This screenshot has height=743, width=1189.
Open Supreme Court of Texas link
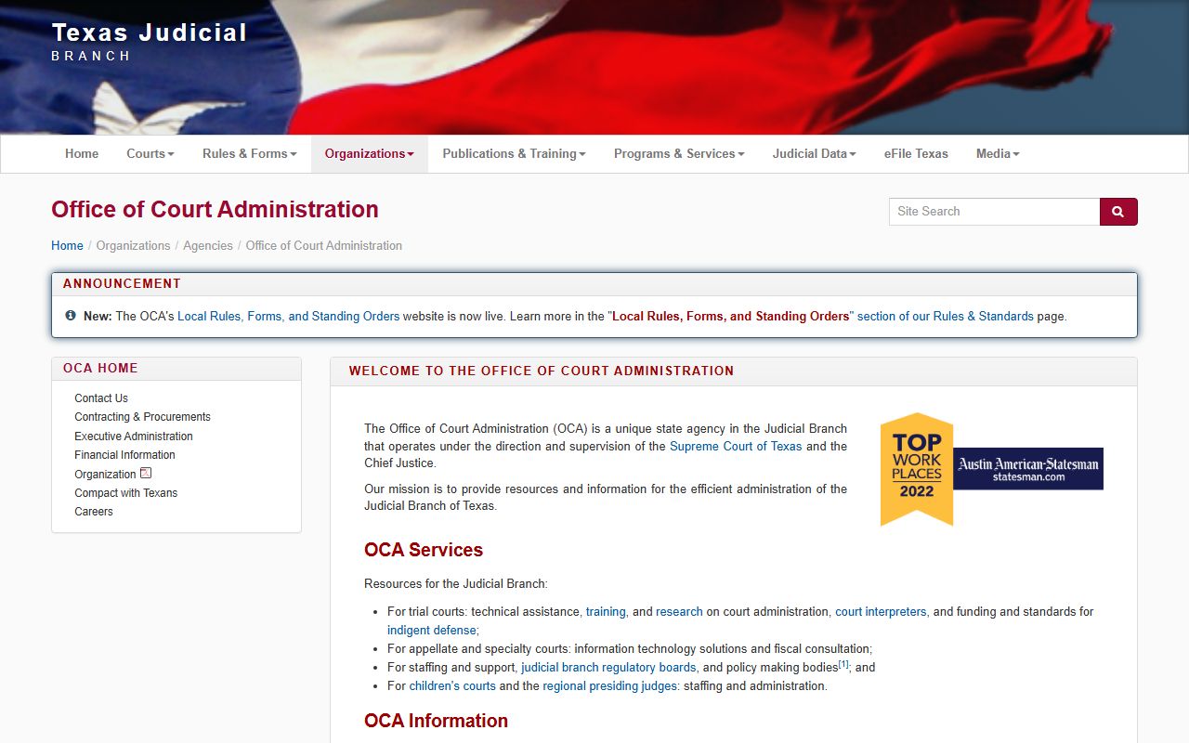[735, 446]
